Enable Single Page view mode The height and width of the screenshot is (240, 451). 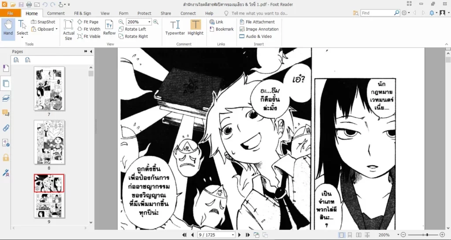click(x=341, y=235)
